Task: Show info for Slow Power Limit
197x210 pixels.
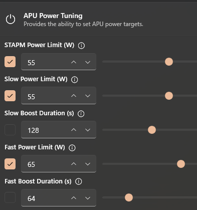Action: click(75, 80)
